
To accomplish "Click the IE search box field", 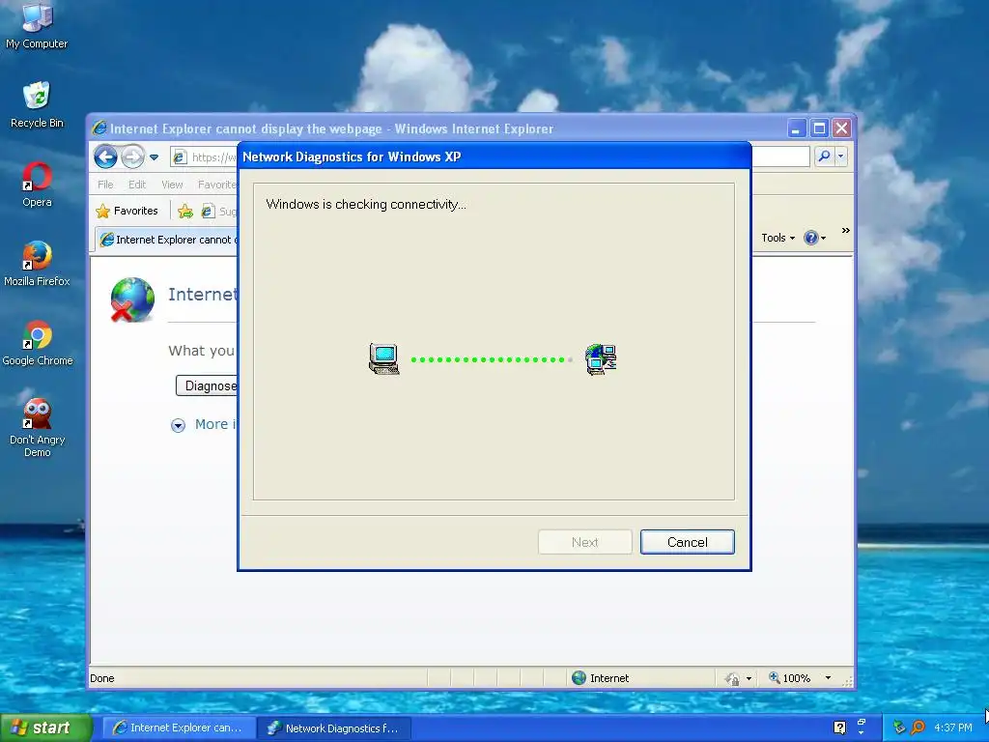I will (x=780, y=157).
